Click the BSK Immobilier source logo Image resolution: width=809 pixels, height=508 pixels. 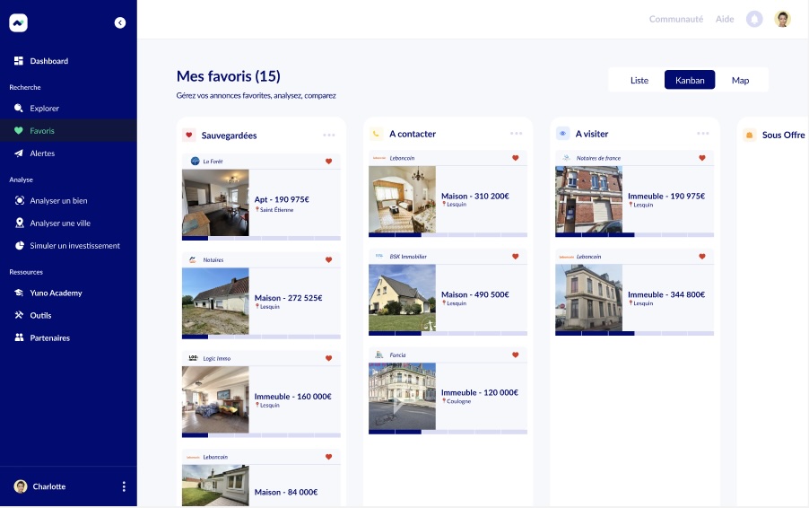(379, 256)
